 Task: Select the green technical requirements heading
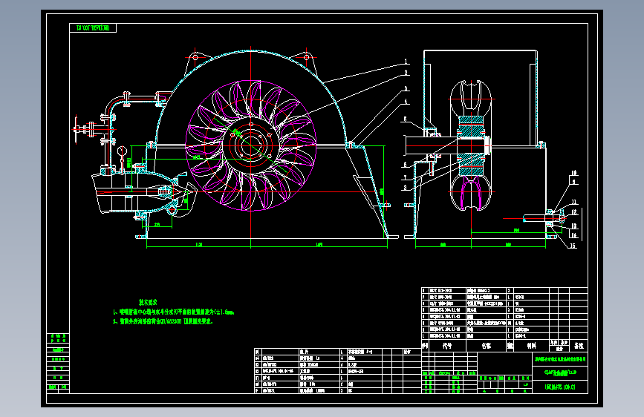148,303
